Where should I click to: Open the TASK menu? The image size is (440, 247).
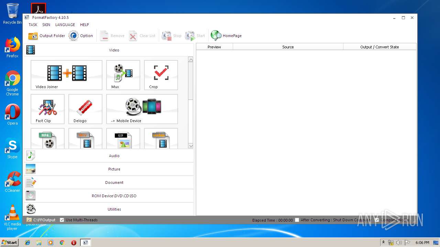point(33,25)
